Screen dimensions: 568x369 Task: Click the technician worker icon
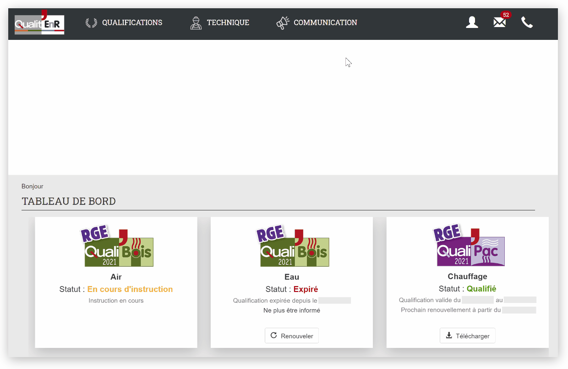coord(196,23)
